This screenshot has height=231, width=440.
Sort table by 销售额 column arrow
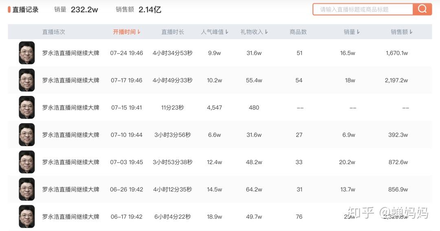(x=411, y=32)
